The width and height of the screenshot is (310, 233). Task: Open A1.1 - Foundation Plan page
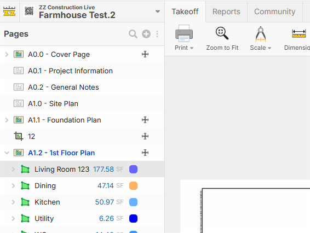65,120
